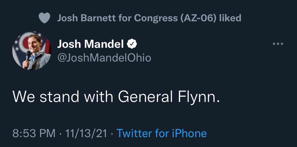297x147 pixels.
Task: Click the (AZ-06) district label
Action: pyautogui.click(x=198, y=18)
